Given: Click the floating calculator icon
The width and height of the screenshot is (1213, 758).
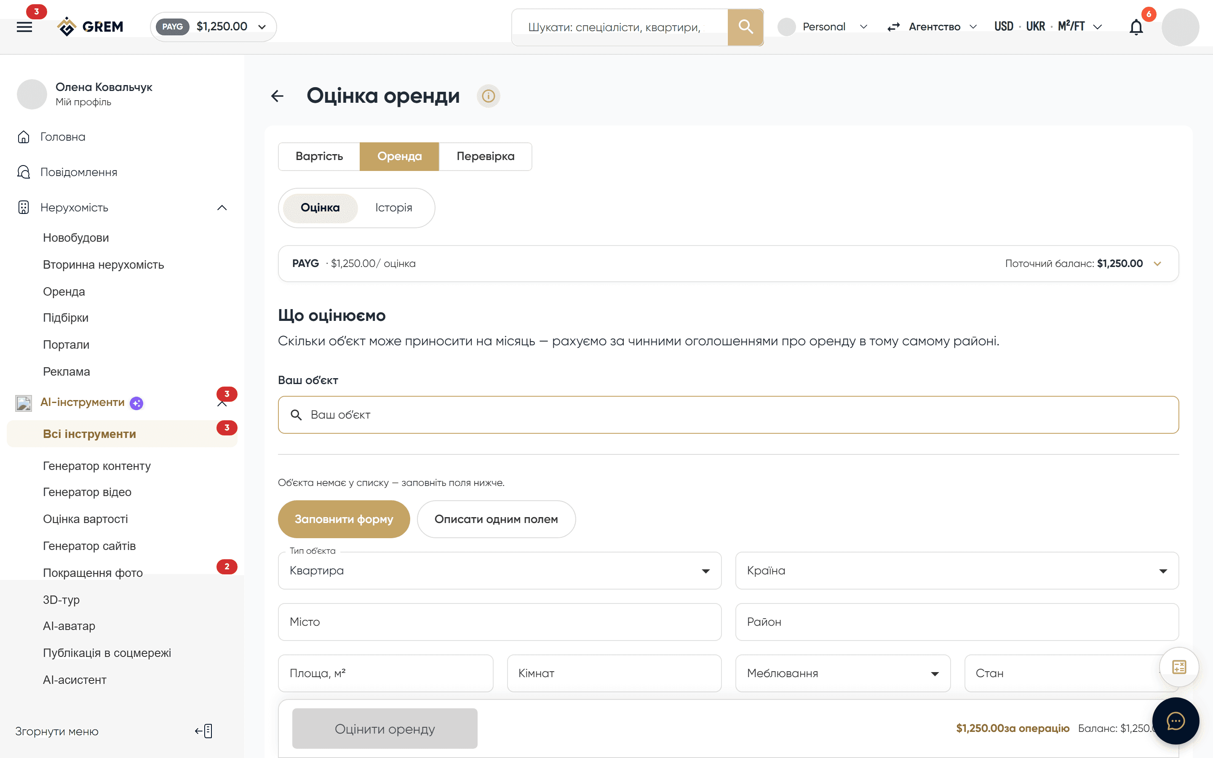Looking at the screenshot, I should pyautogui.click(x=1179, y=667).
